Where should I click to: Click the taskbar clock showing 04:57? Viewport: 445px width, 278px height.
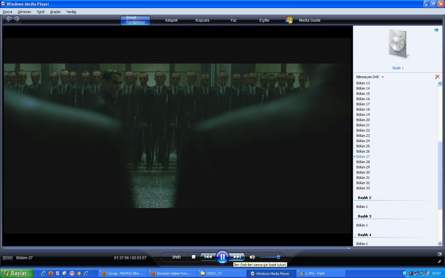coord(436,273)
